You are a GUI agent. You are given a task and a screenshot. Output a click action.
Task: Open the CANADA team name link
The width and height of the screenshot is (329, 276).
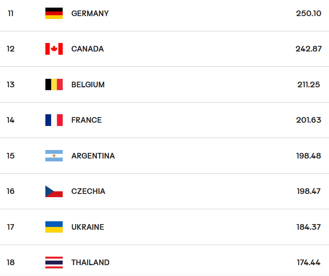pyautogui.click(x=88, y=49)
